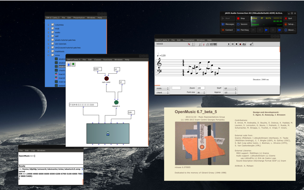Image resolution: width=304 pixels, height=190 pixels.
Task: Open the Approx 1/2 dropdown
Action: (x=230, y=93)
